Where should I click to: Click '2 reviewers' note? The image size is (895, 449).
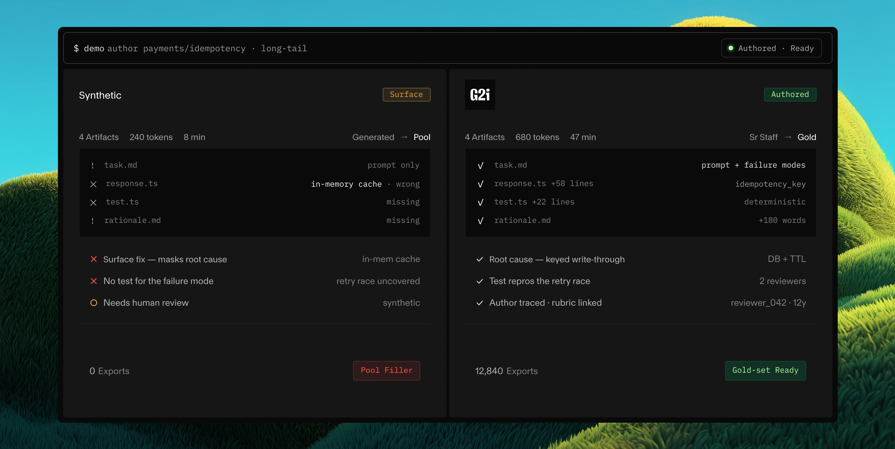click(x=782, y=281)
